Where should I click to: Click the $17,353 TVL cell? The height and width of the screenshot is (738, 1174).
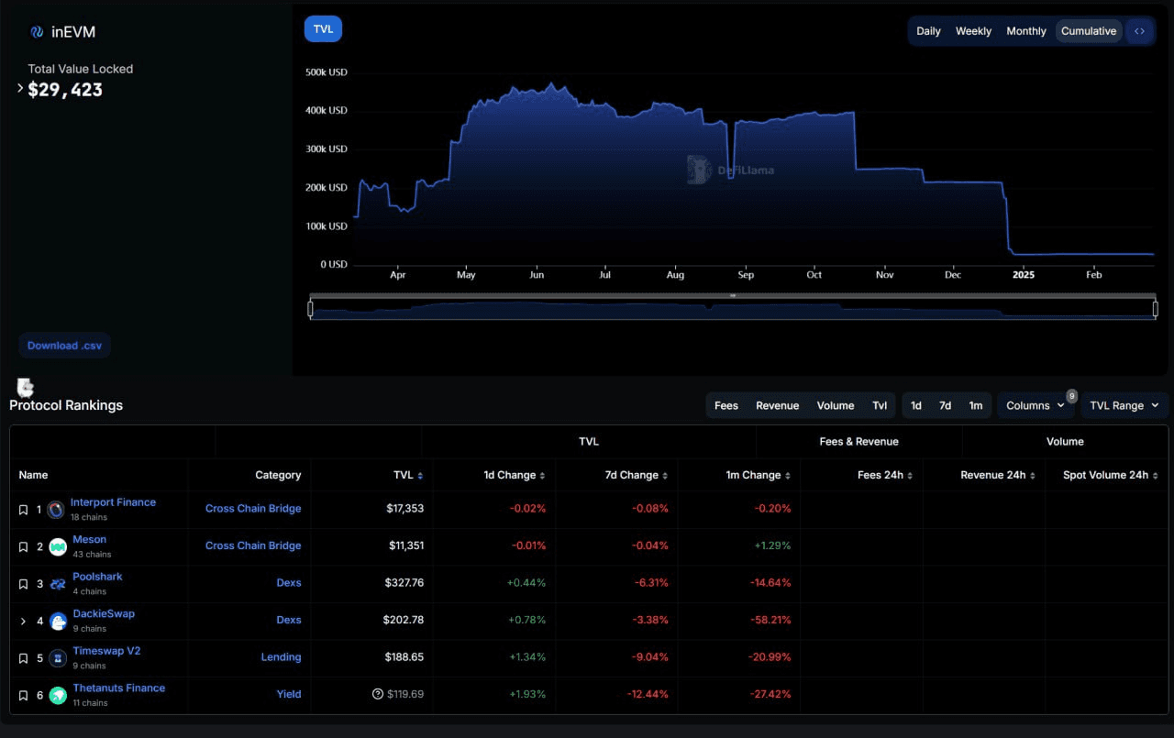[x=406, y=509]
